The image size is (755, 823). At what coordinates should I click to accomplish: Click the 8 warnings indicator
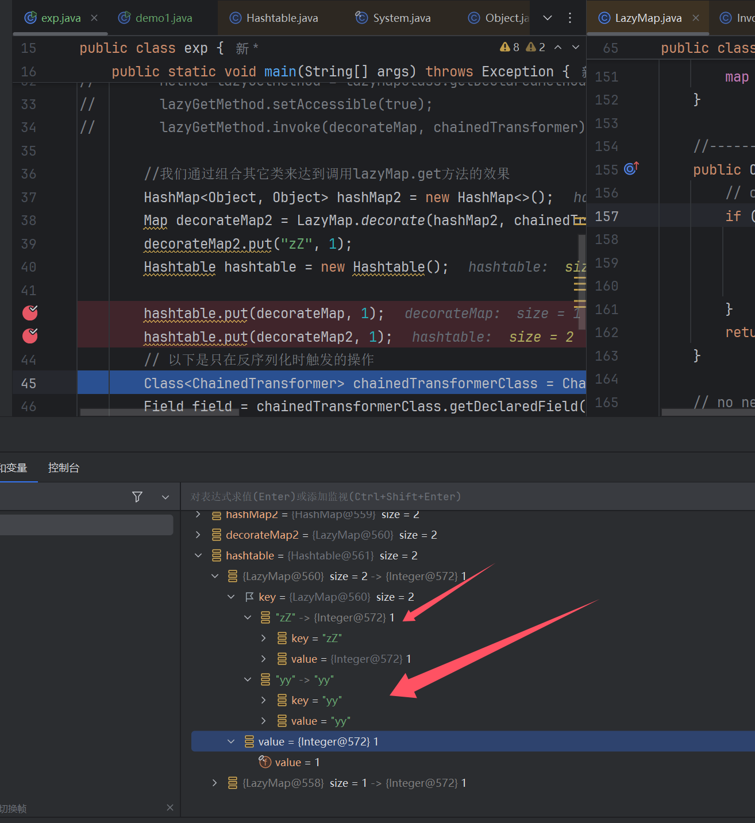click(x=510, y=47)
